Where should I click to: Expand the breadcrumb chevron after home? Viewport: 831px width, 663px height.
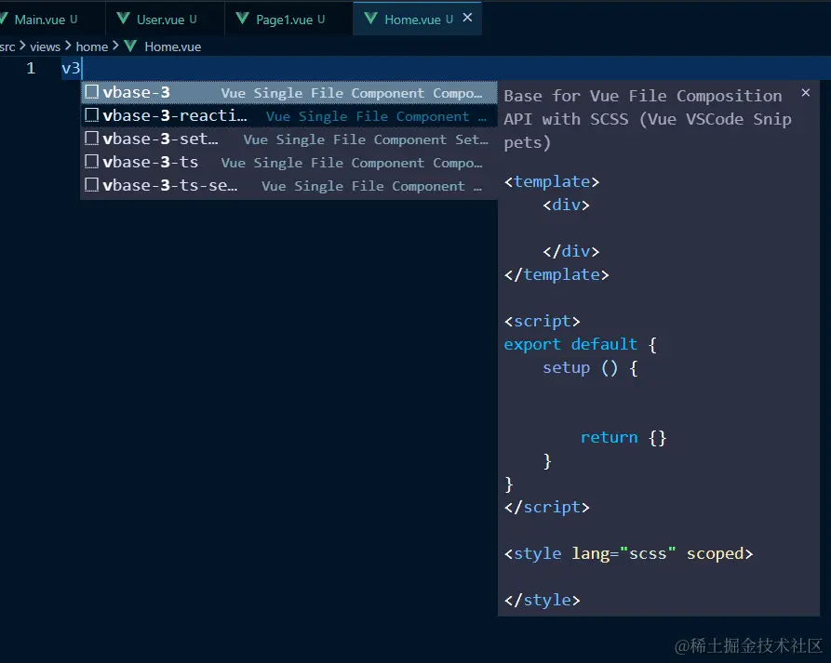coord(115,46)
